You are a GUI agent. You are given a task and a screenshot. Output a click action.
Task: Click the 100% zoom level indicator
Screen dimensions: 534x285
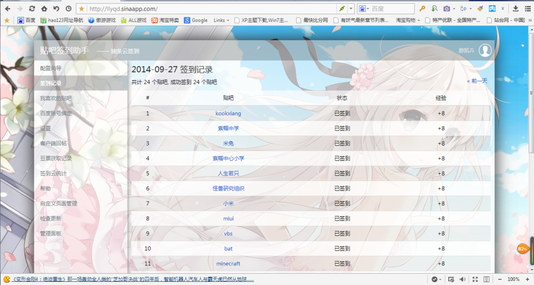point(513,279)
